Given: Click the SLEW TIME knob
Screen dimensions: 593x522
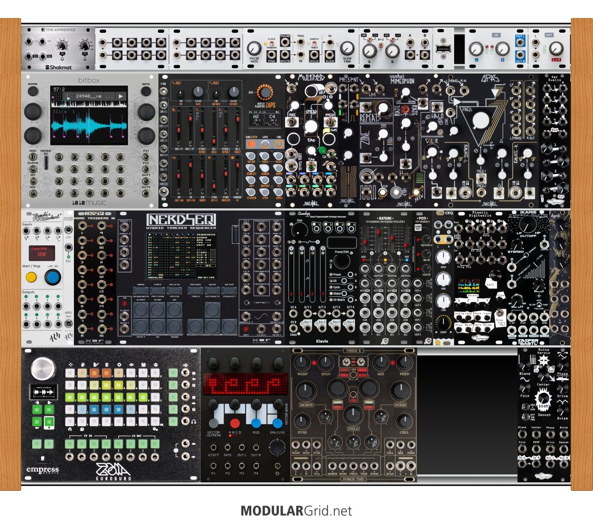Looking at the screenshot, I should (x=347, y=48).
